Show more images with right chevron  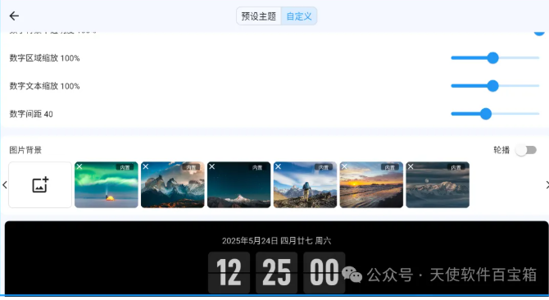coord(547,184)
